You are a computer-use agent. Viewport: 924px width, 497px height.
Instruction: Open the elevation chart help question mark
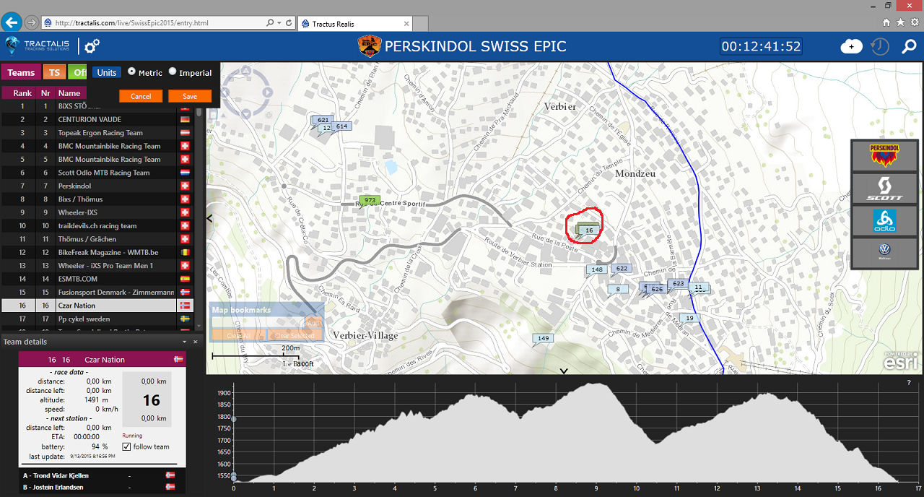click(x=909, y=383)
